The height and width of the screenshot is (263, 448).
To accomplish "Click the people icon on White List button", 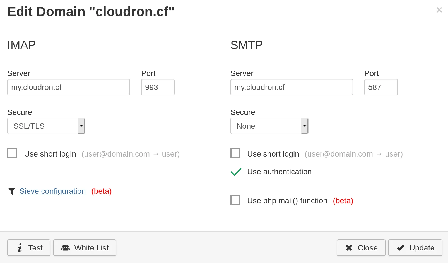I will 66,248.
